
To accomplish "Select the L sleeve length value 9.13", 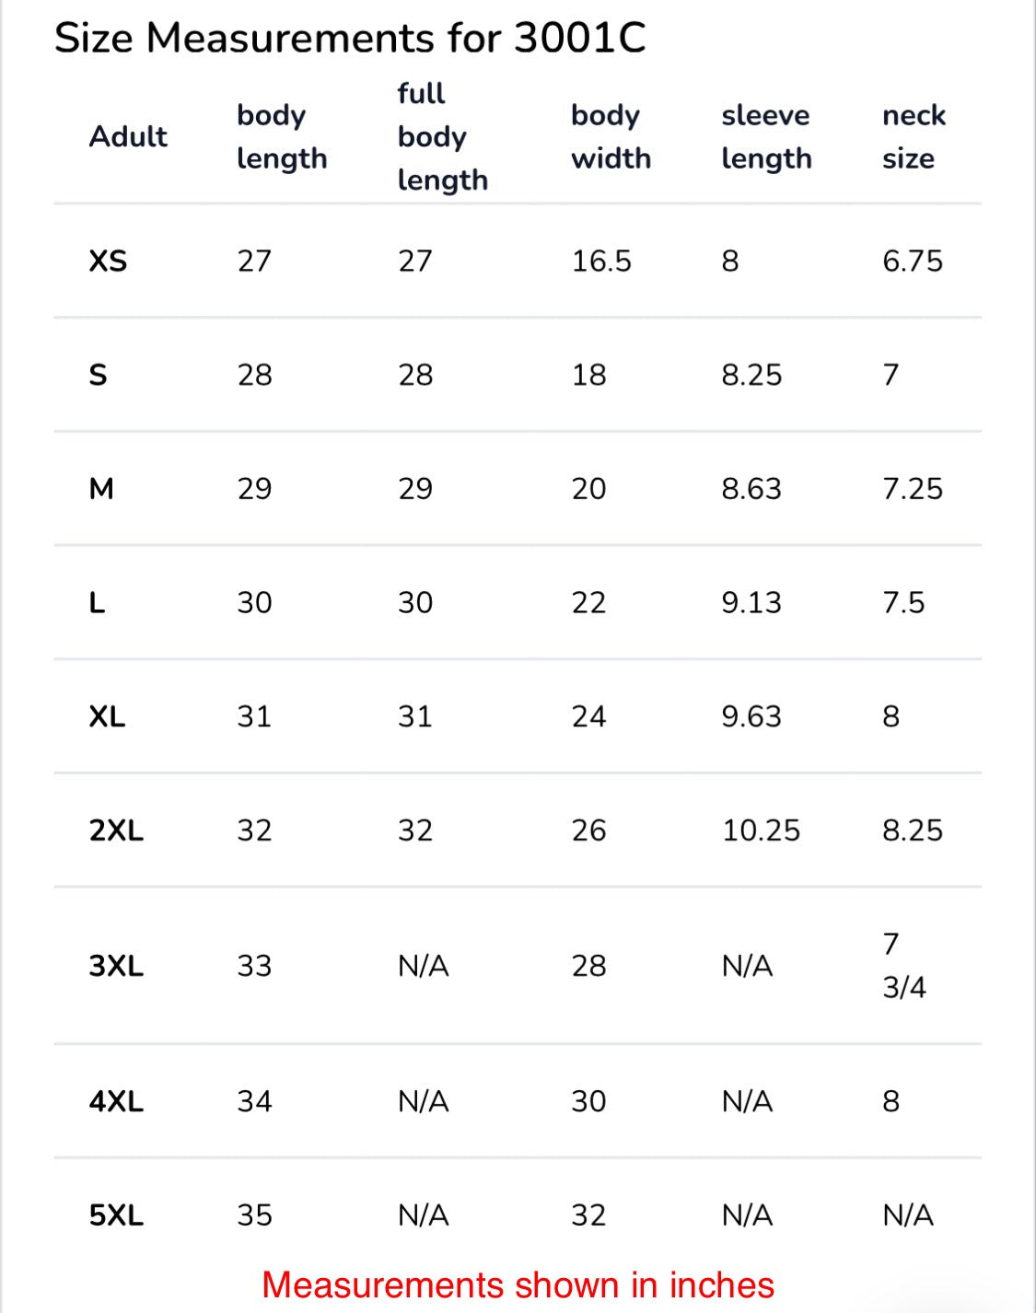I will (x=751, y=603).
